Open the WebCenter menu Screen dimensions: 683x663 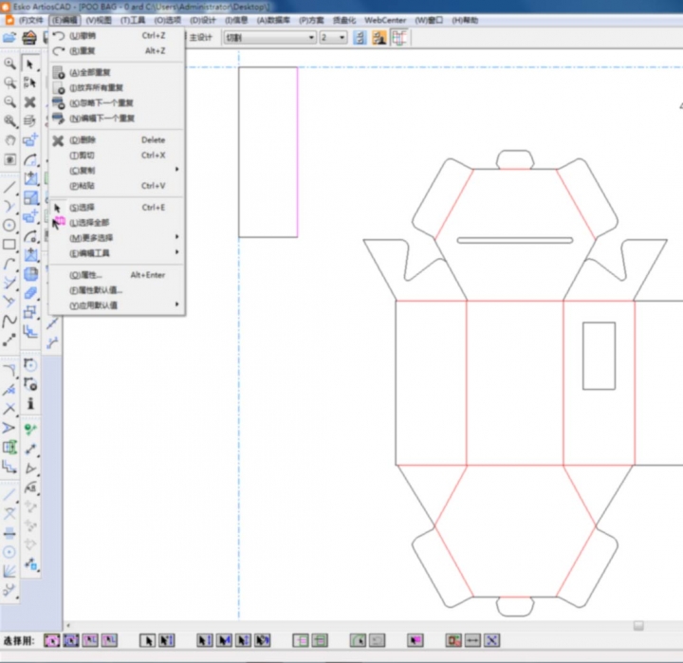(385, 20)
